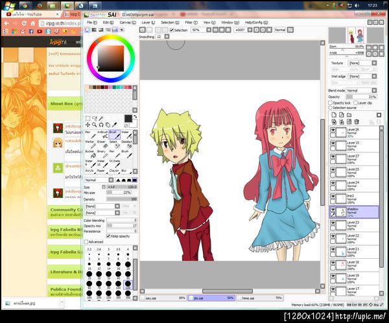Open the Smoothing value dropdown

pyautogui.click(x=167, y=36)
